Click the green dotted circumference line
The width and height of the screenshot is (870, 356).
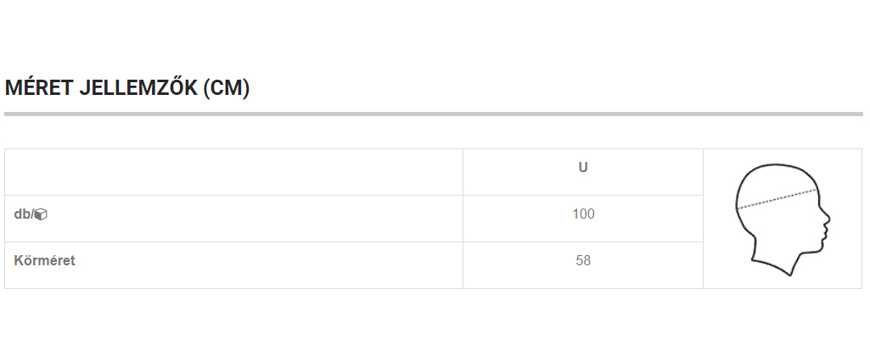pos(777,199)
